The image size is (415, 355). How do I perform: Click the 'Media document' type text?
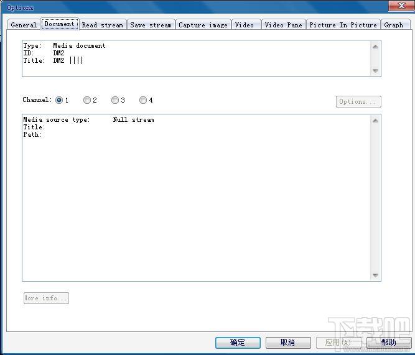click(x=79, y=46)
